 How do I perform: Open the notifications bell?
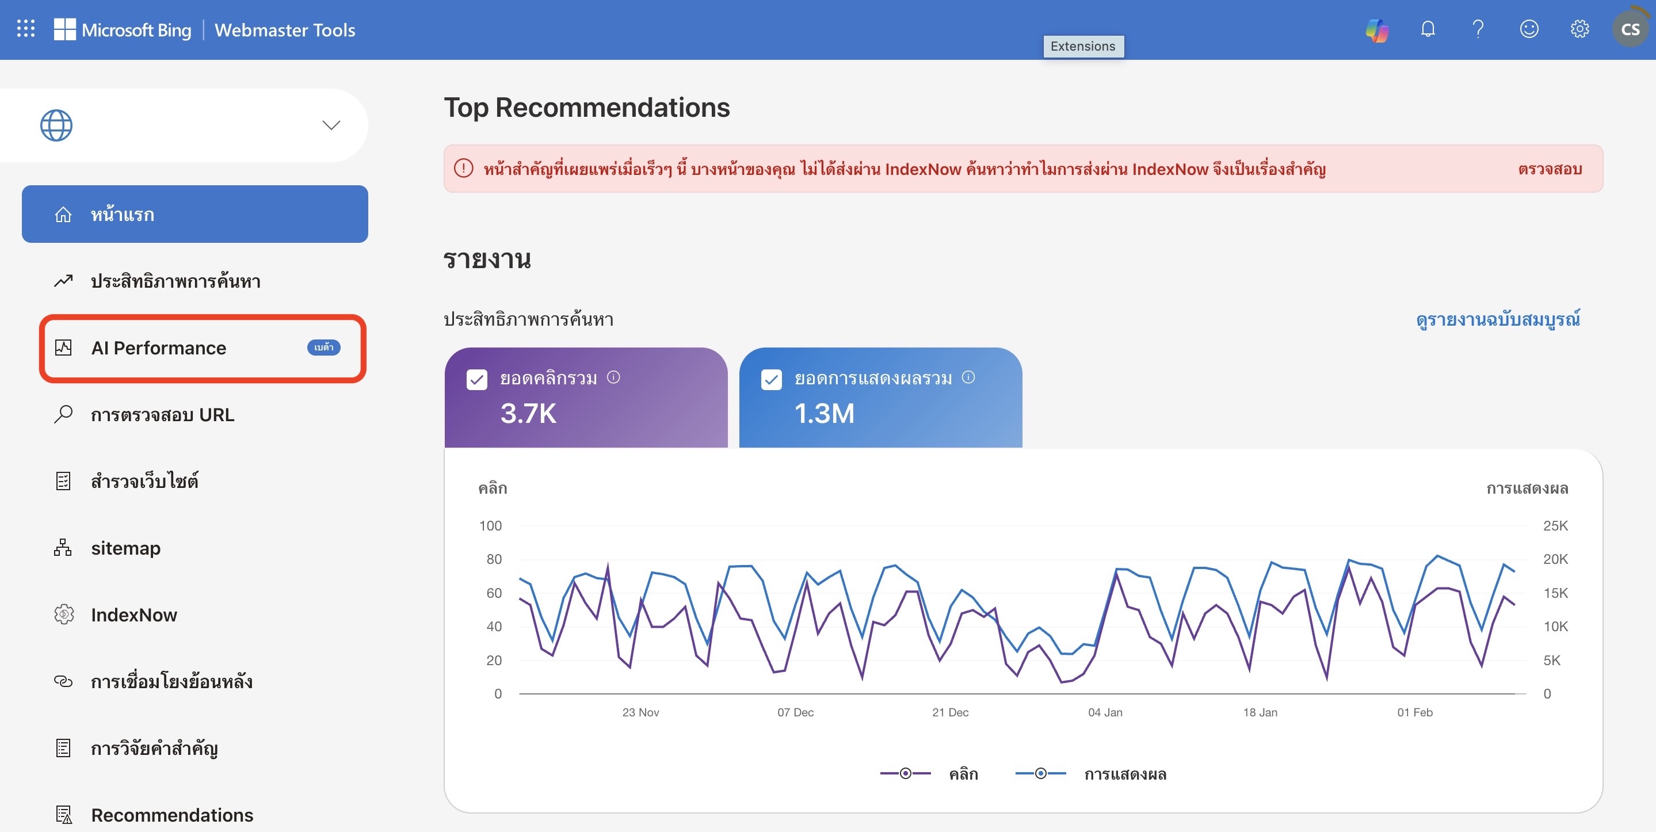[x=1428, y=29]
